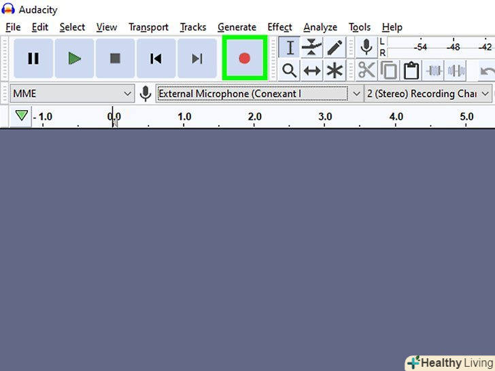Select the Time Shift tool
Screen dimensions: 495x371
coord(311,71)
